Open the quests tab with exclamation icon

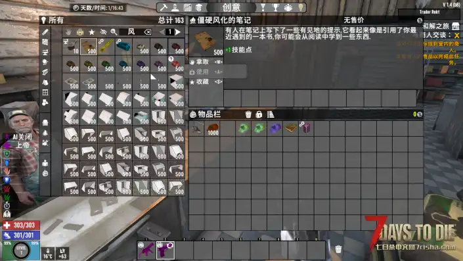pos(263,7)
